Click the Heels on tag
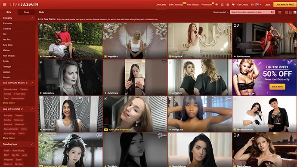 tap(19, 124)
